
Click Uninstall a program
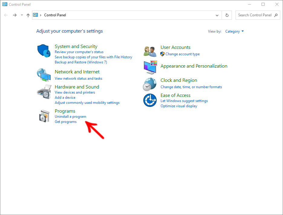[x=70, y=117]
